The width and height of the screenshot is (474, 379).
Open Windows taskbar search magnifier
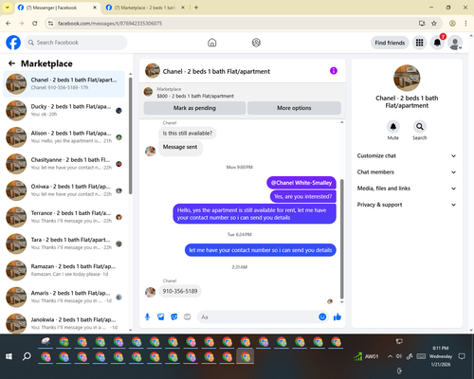point(27,356)
